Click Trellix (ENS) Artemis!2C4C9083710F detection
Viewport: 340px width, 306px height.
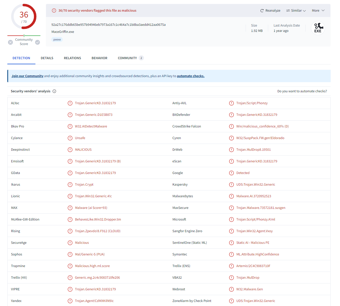[x=253, y=266]
